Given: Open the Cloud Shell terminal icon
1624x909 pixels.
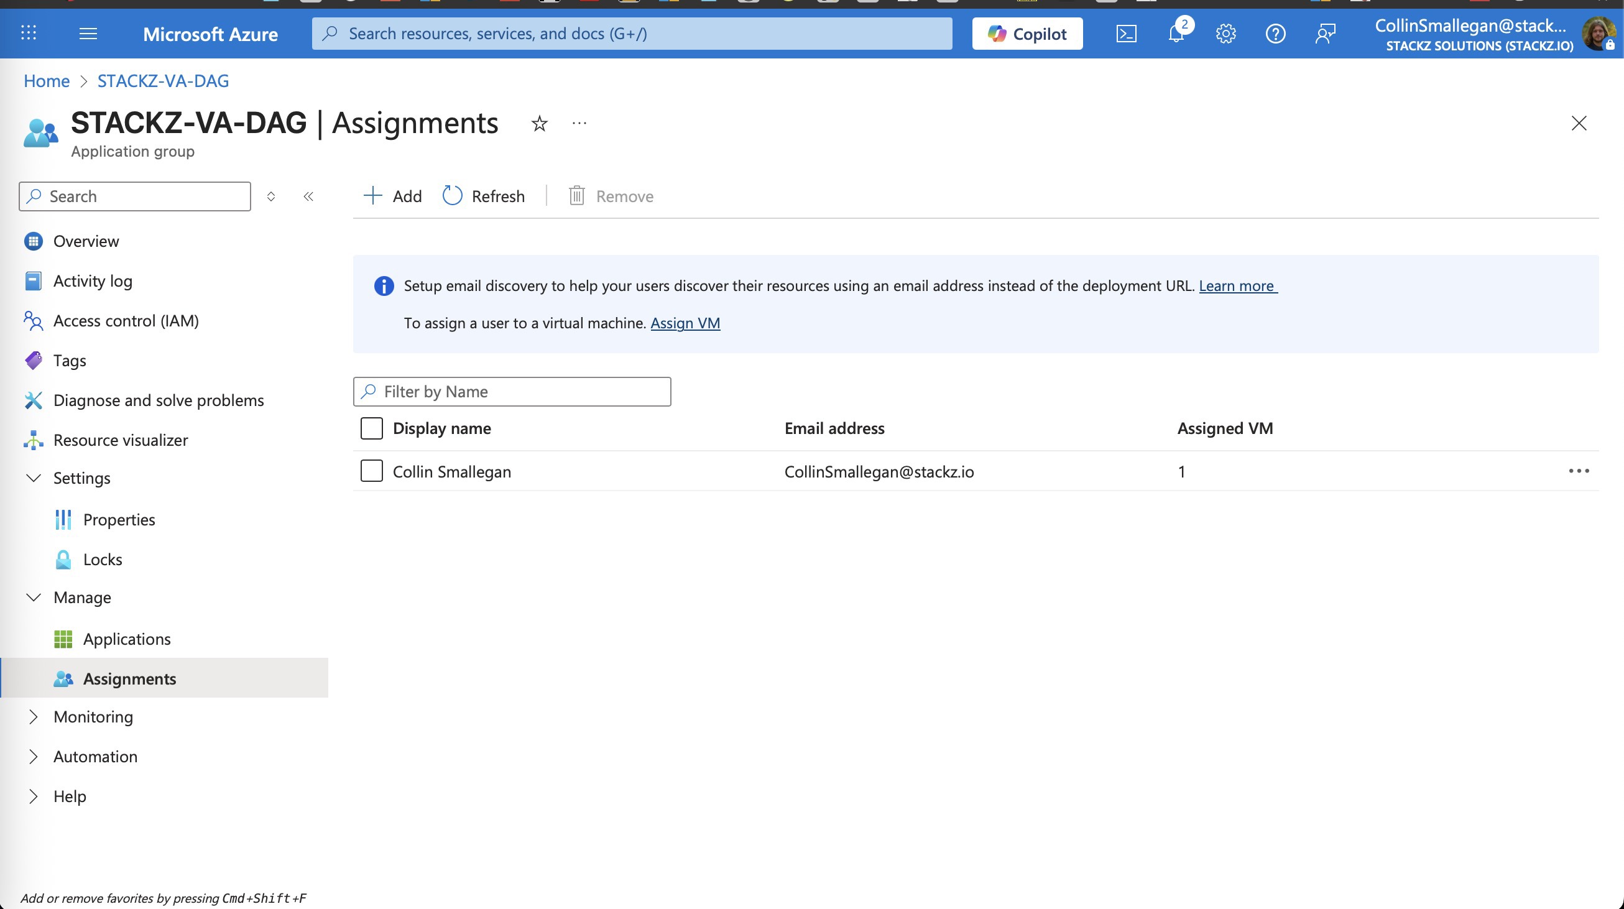Looking at the screenshot, I should pos(1127,34).
